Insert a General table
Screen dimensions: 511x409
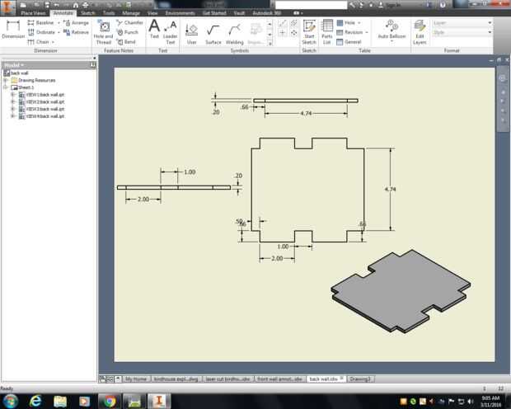click(x=349, y=42)
